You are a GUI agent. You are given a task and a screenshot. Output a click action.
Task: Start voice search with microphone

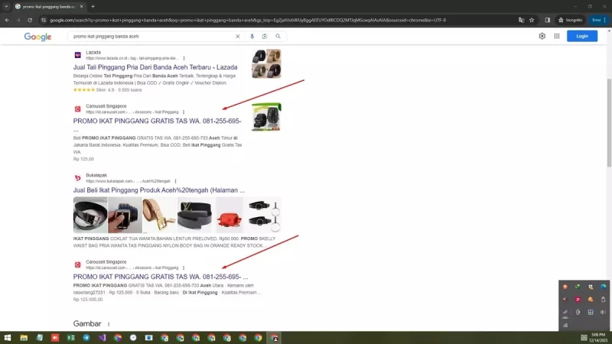(x=252, y=36)
